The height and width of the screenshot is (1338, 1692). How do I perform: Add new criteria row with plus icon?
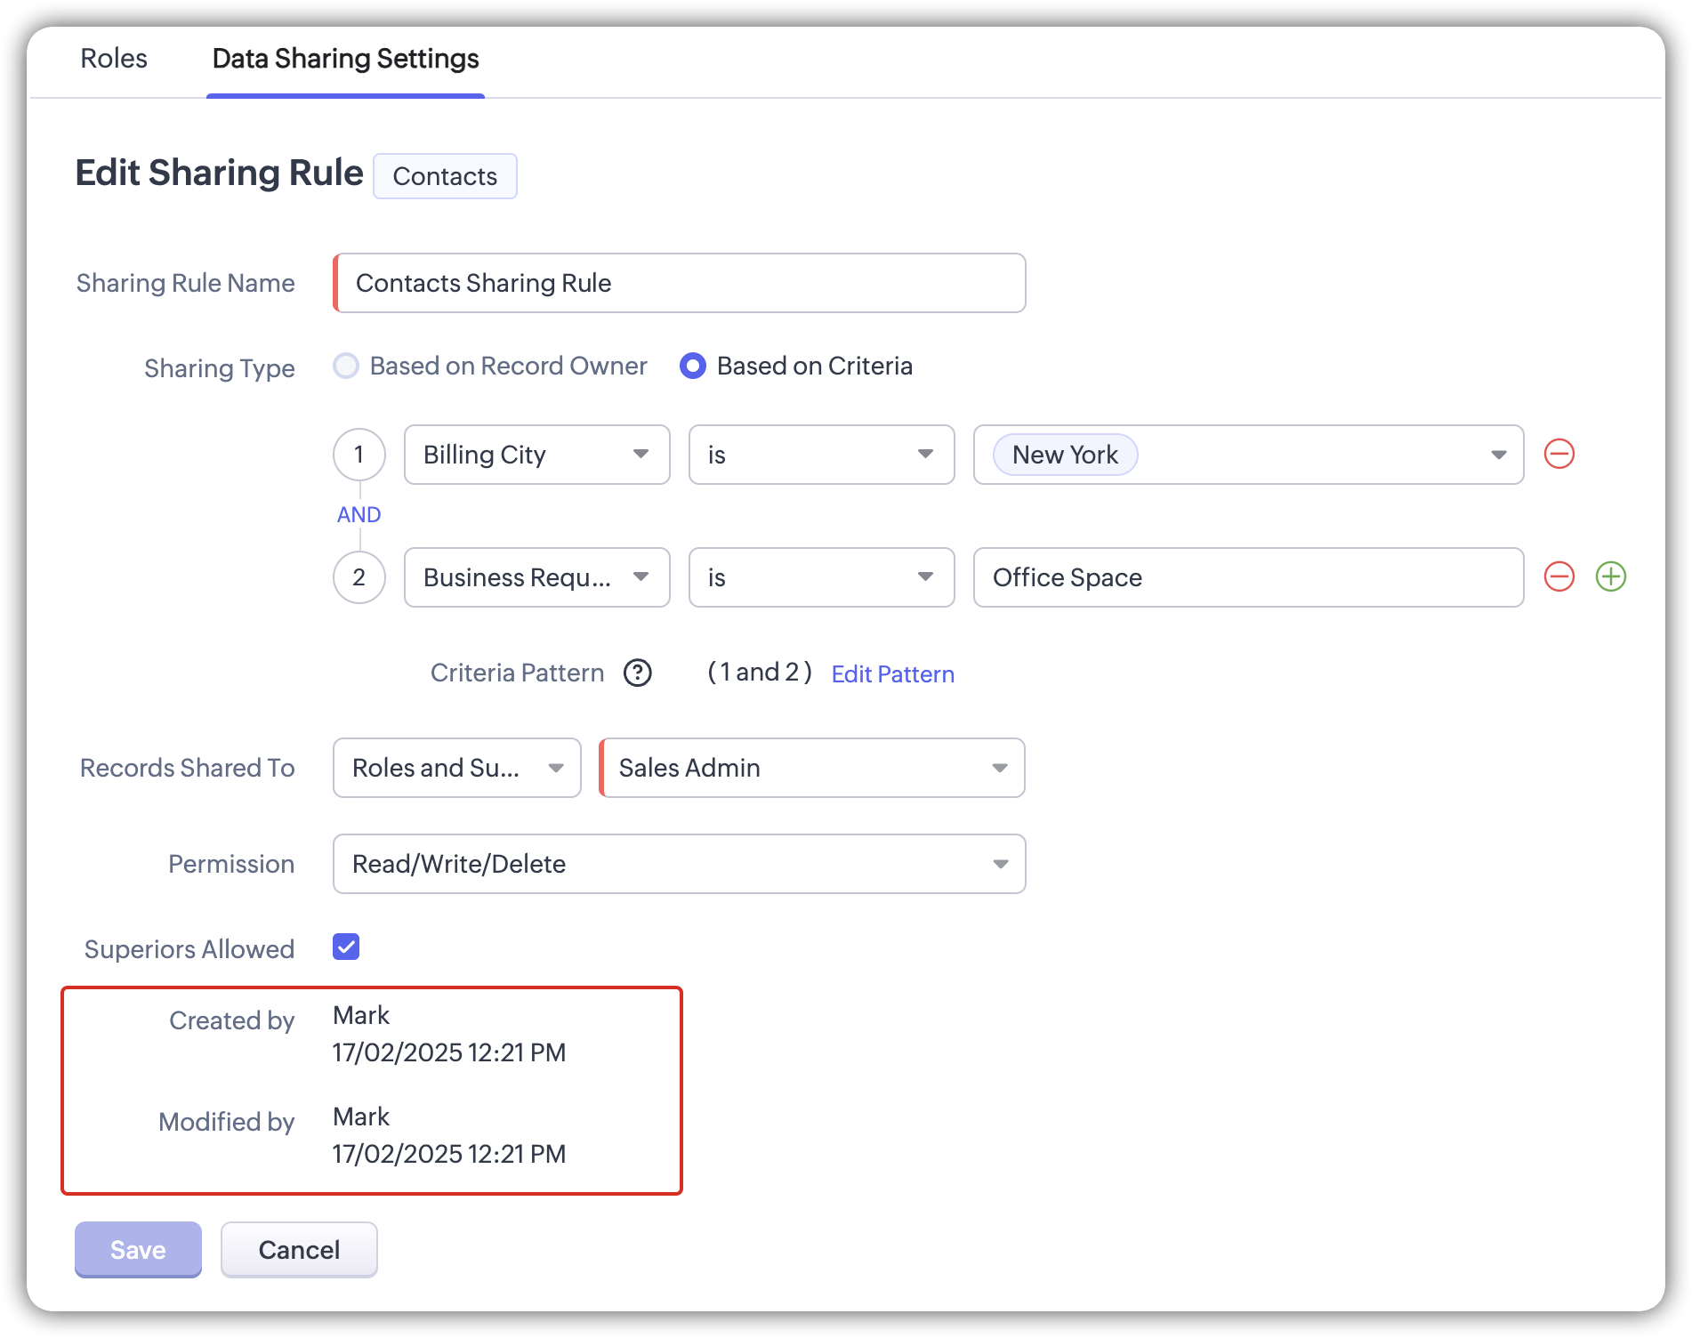click(1610, 576)
